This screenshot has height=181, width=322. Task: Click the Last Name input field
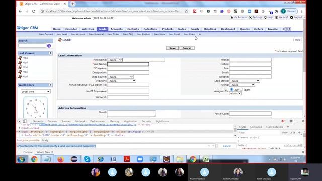point(128,64)
